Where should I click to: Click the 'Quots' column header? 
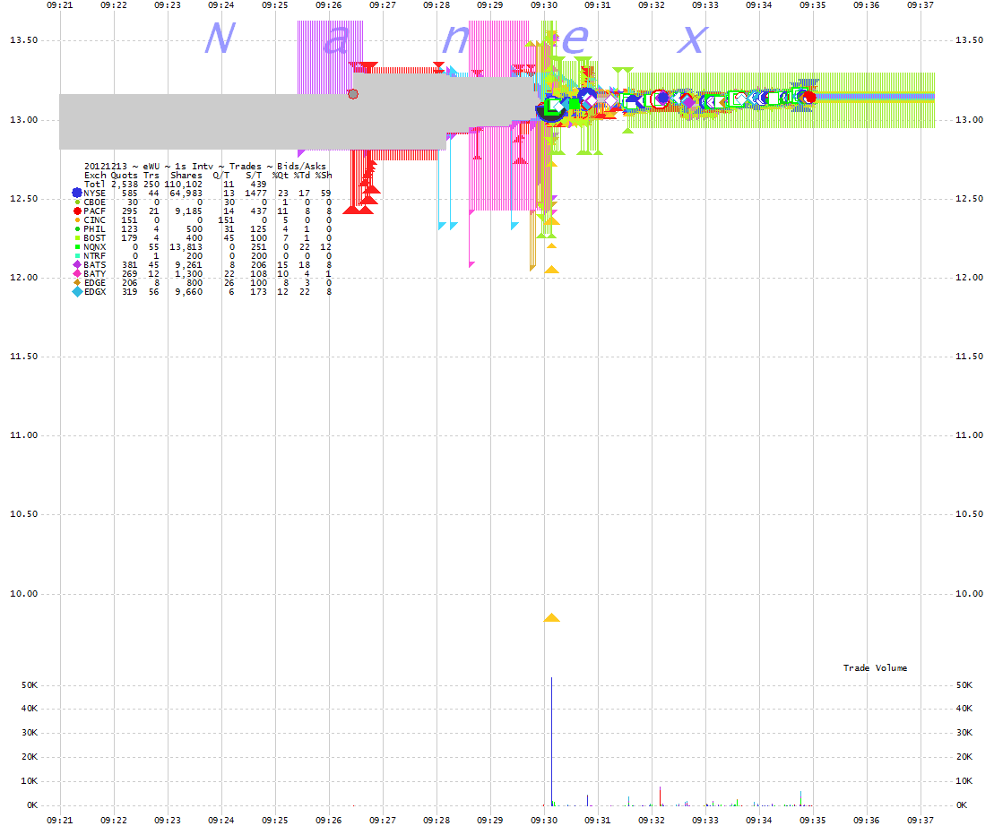125,176
